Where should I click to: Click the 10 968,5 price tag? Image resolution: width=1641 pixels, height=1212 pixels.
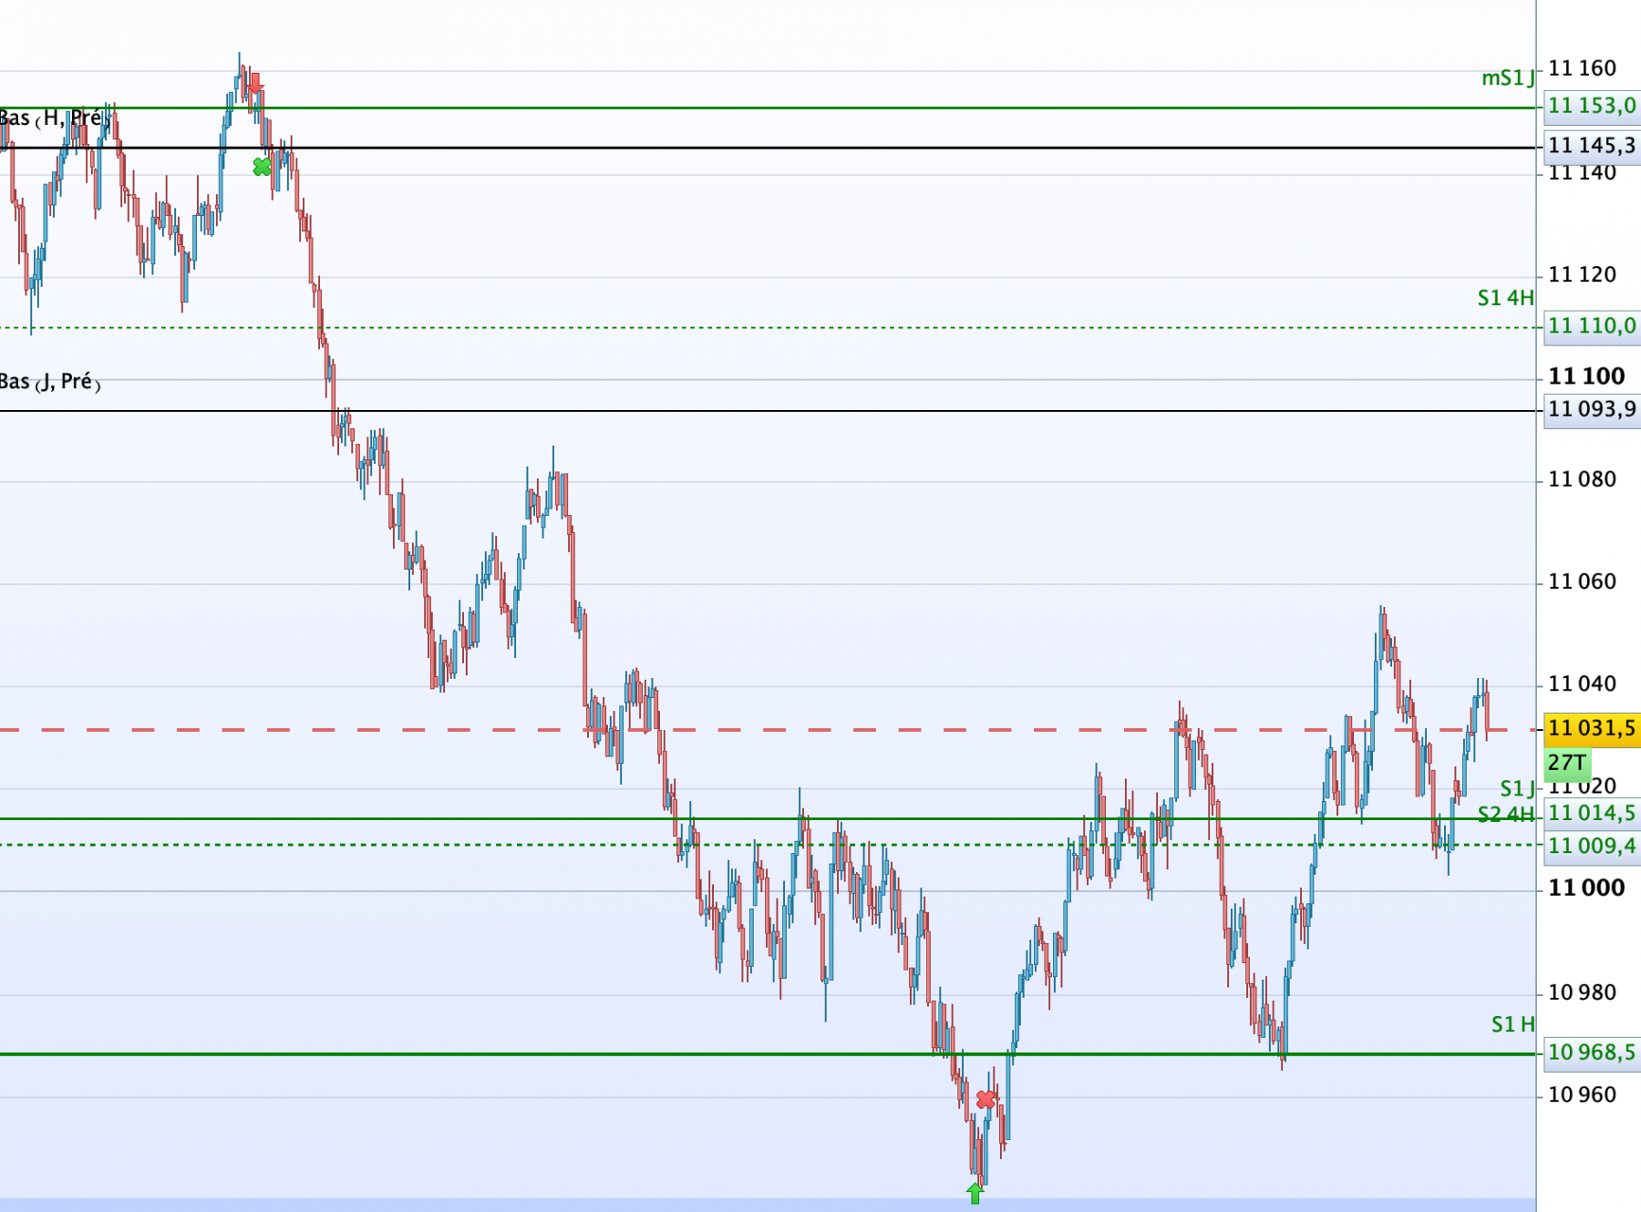click(x=1592, y=1053)
